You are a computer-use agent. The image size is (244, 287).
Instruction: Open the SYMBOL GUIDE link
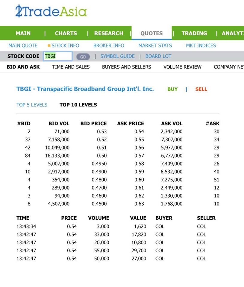coord(117,56)
